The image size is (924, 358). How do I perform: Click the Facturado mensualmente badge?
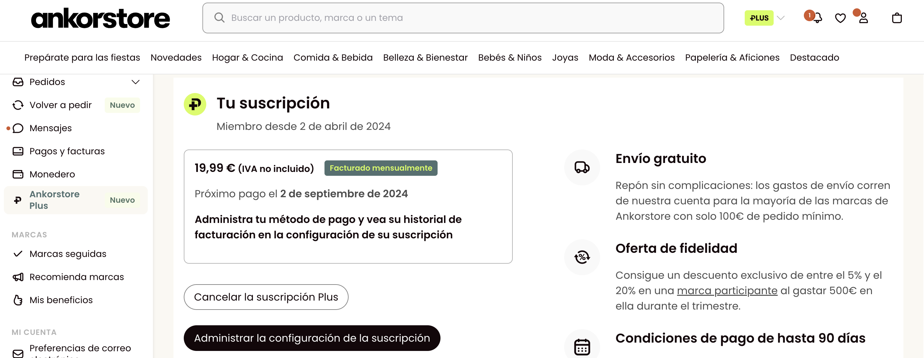[x=381, y=168]
